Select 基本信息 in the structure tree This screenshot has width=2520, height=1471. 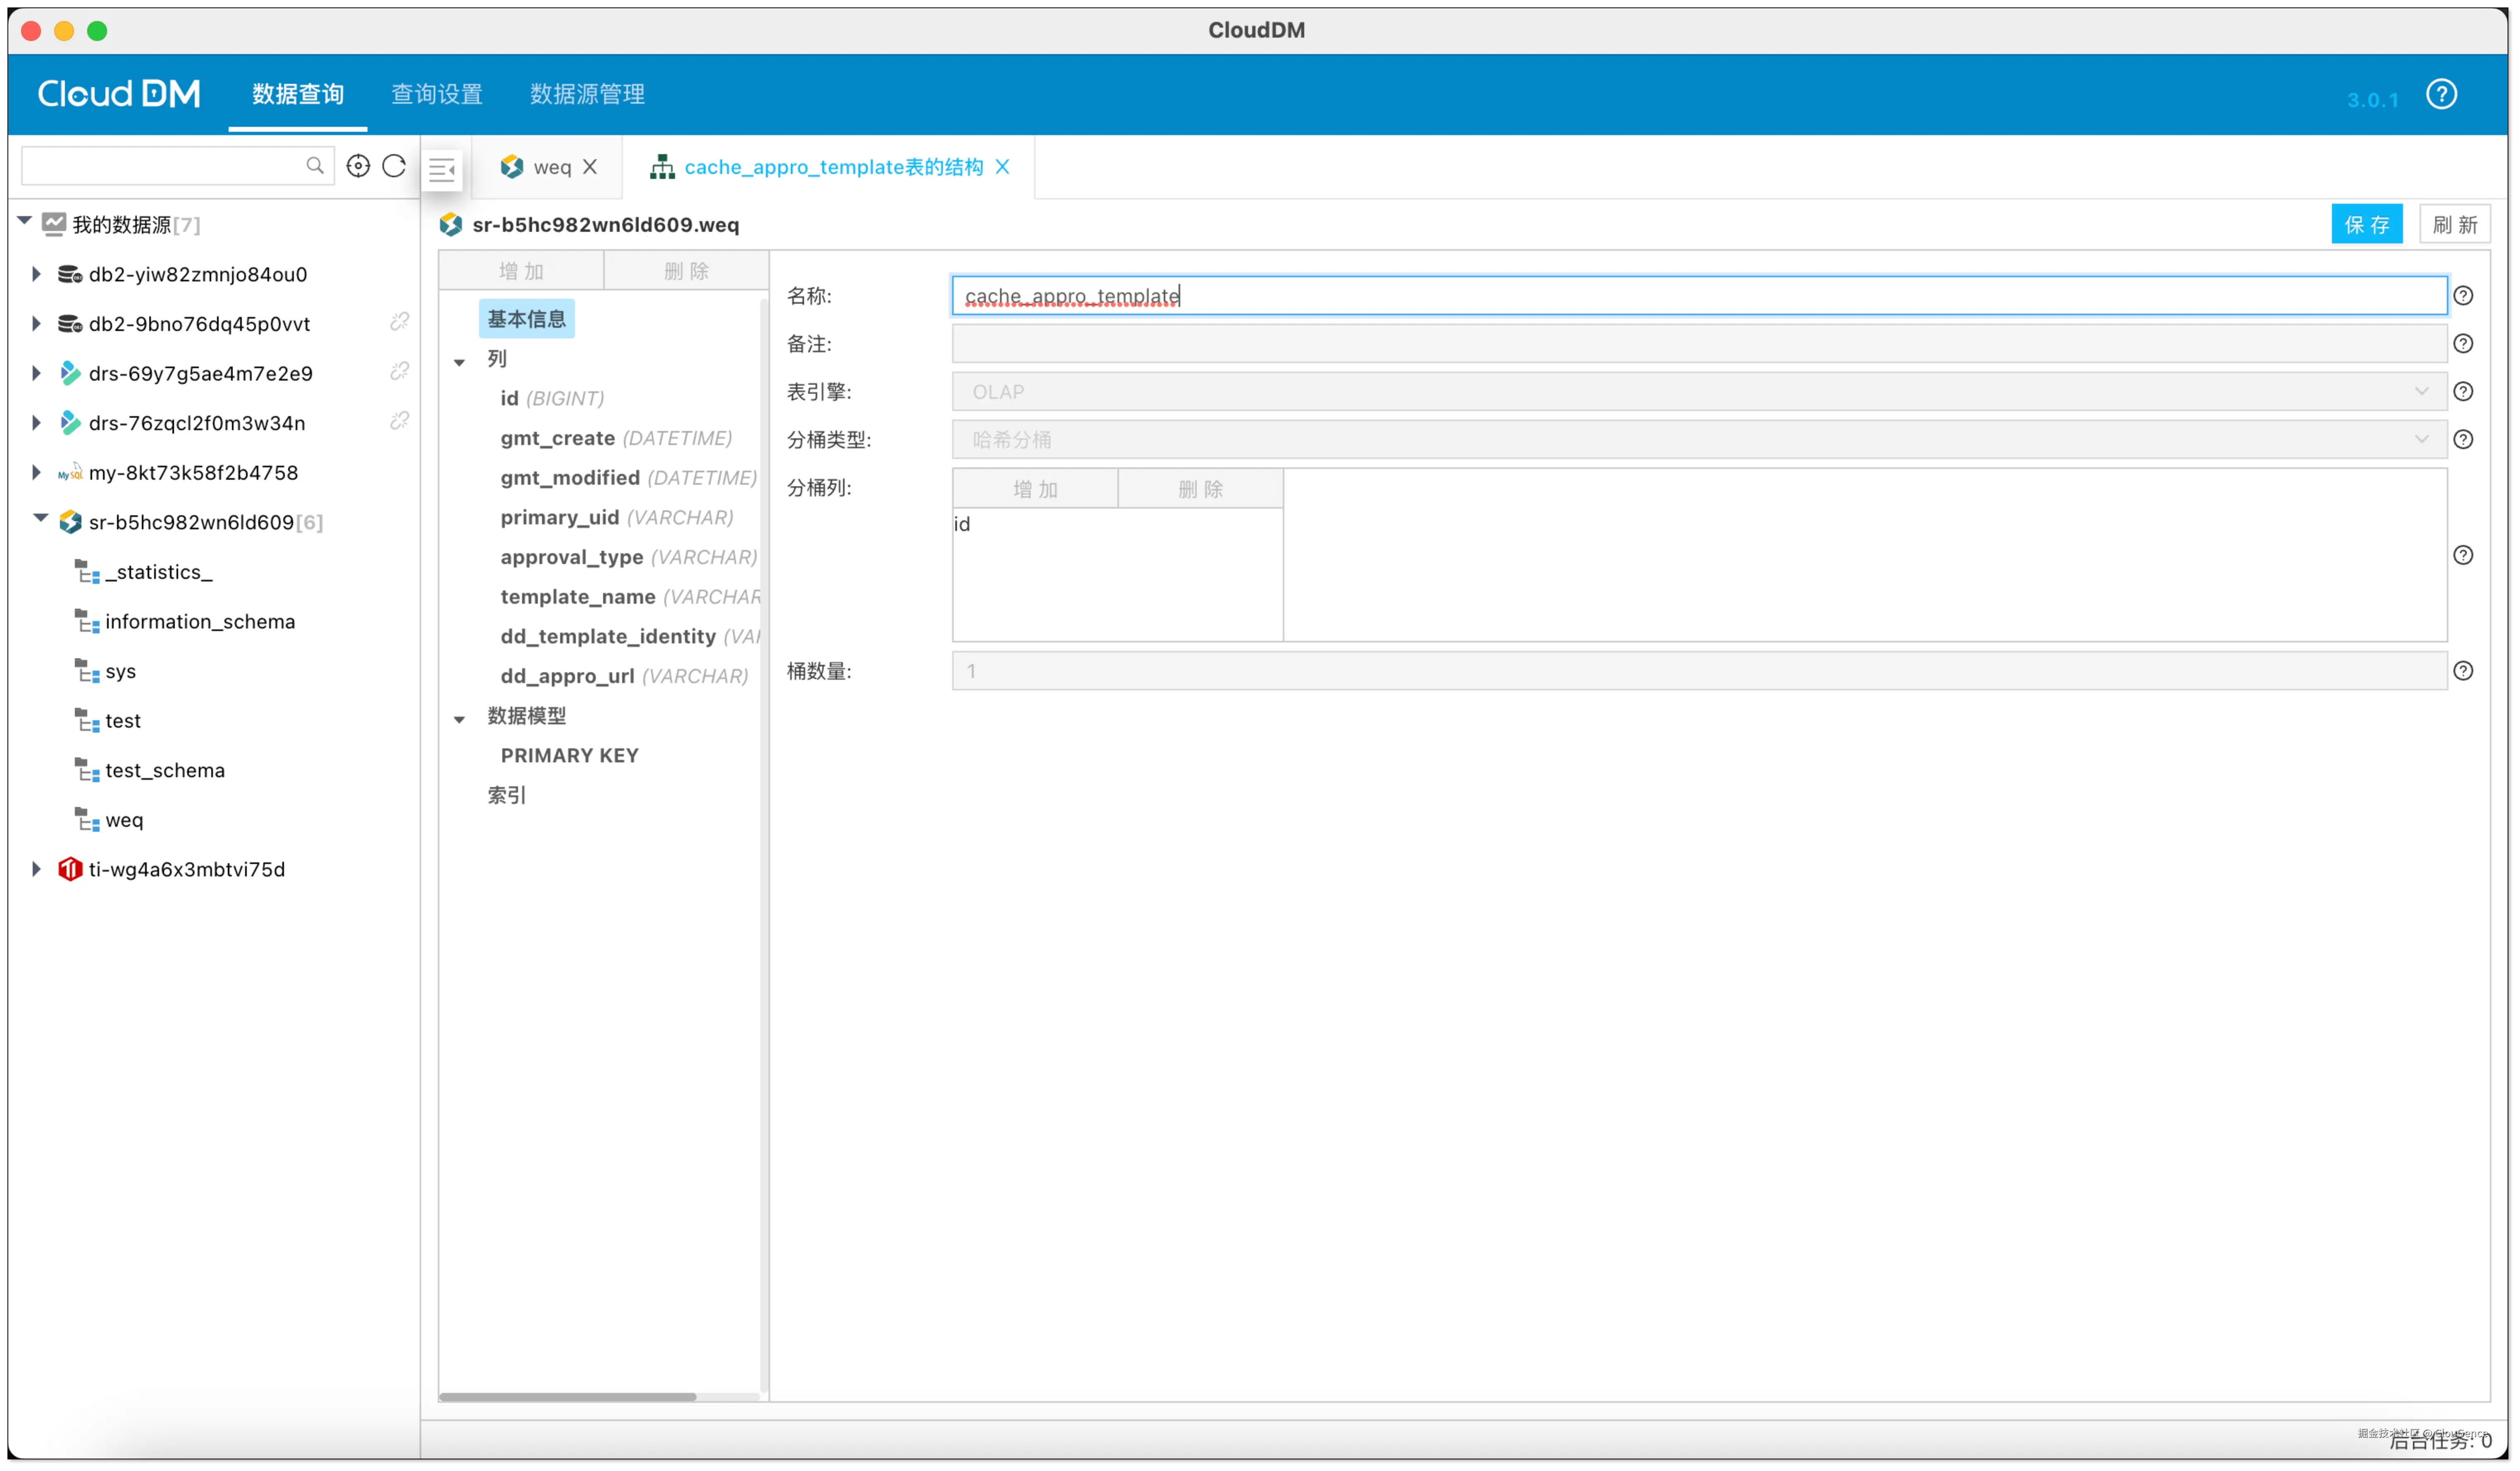527,319
